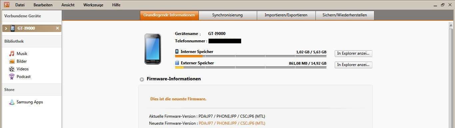
Task: Collapse the Firmware-Informationen section
Action: (142, 79)
